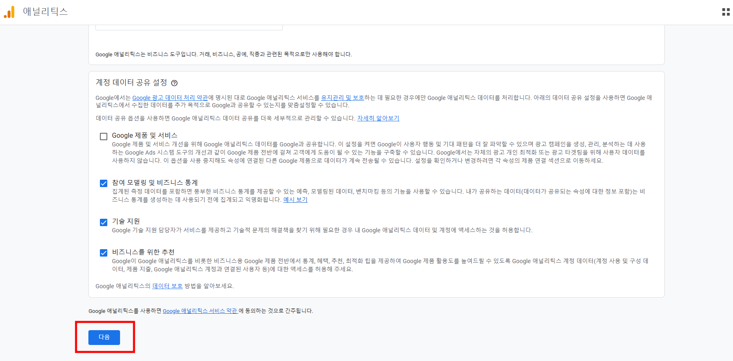Enable the Google 제품 및 서비스 checkbox
The width and height of the screenshot is (733, 361).
coord(104,137)
